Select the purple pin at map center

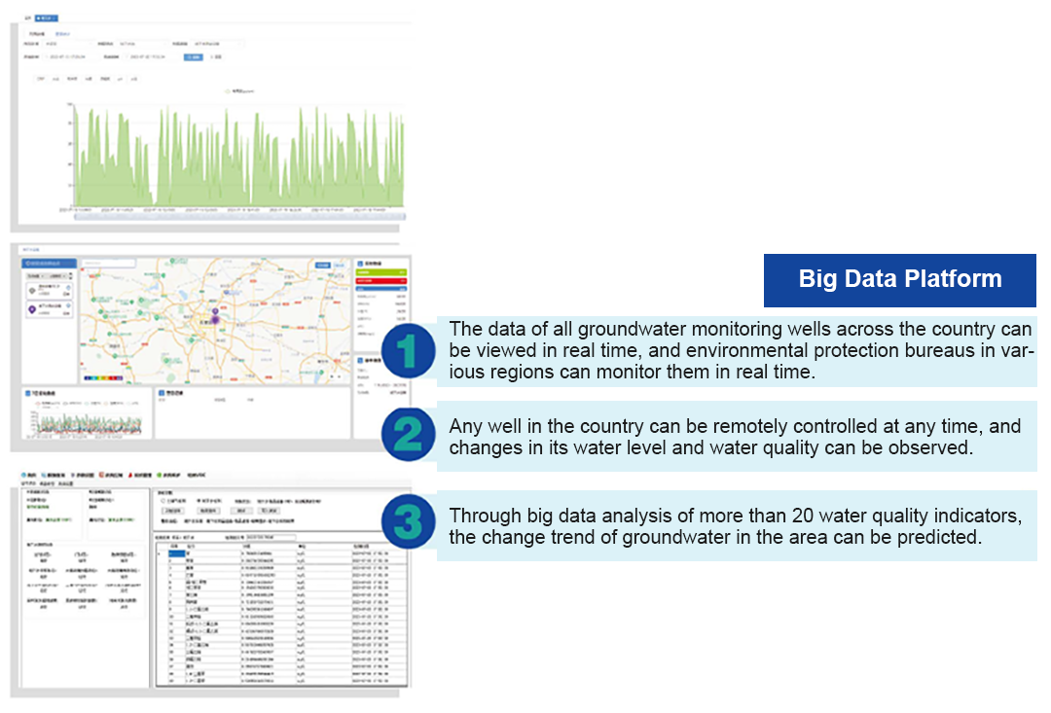[x=215, y=315]
